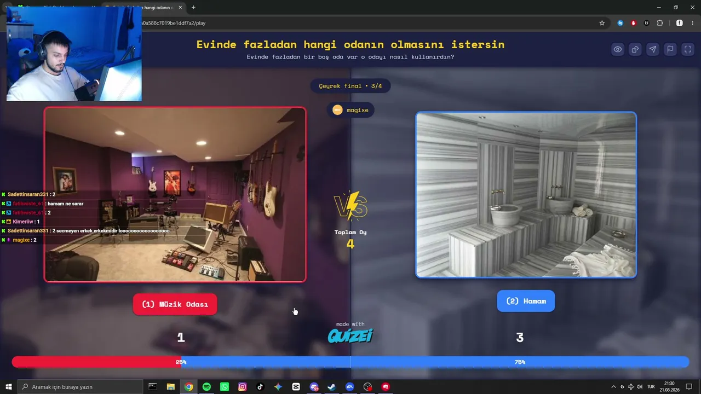
Task: Click the subtitle about the empty room
Action: (350, 57)
